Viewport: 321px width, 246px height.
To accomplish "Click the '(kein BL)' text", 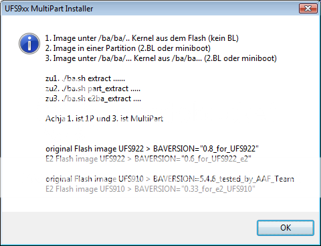I will (x=223, y=38).
